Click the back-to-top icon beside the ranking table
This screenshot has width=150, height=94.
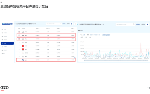coord(75,58)
